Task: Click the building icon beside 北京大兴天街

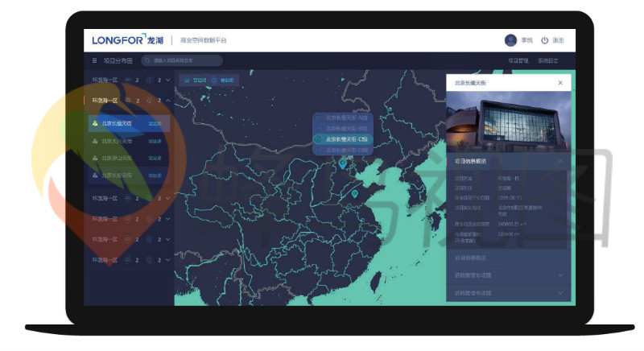Action: point(95,141)
